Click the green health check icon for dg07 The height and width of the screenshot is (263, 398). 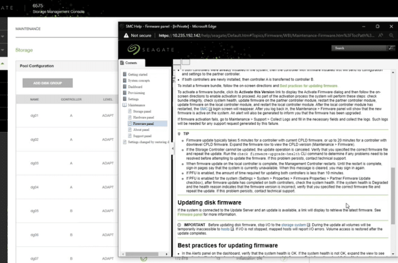(144, 259)
